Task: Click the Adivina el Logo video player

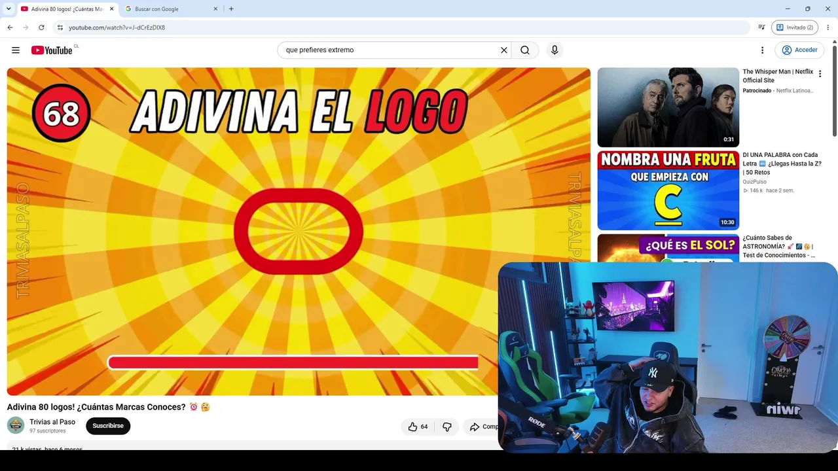Action: 299,232
